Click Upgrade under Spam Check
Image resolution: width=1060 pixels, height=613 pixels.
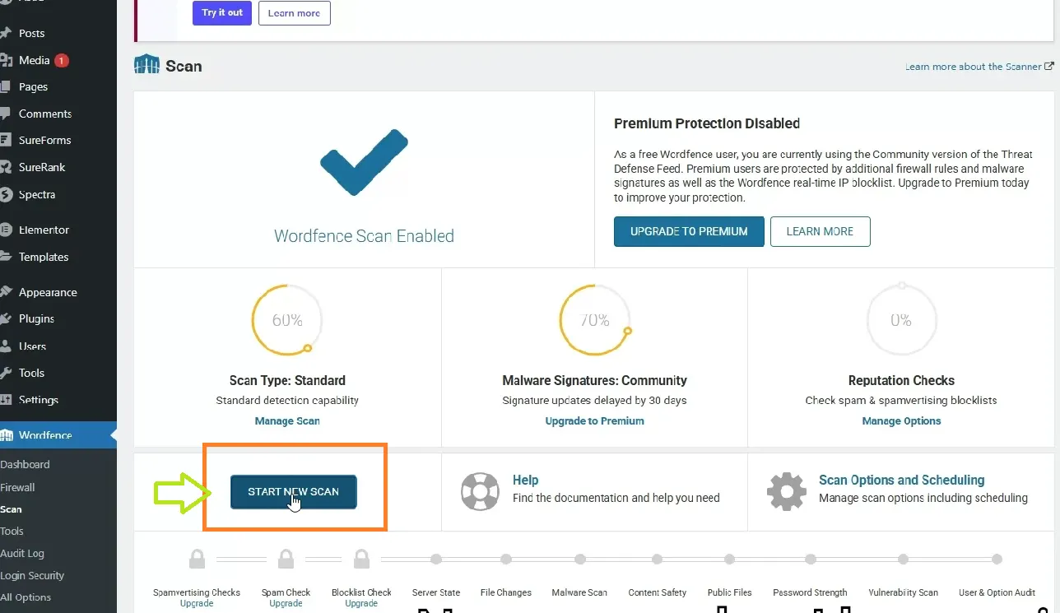286,603
